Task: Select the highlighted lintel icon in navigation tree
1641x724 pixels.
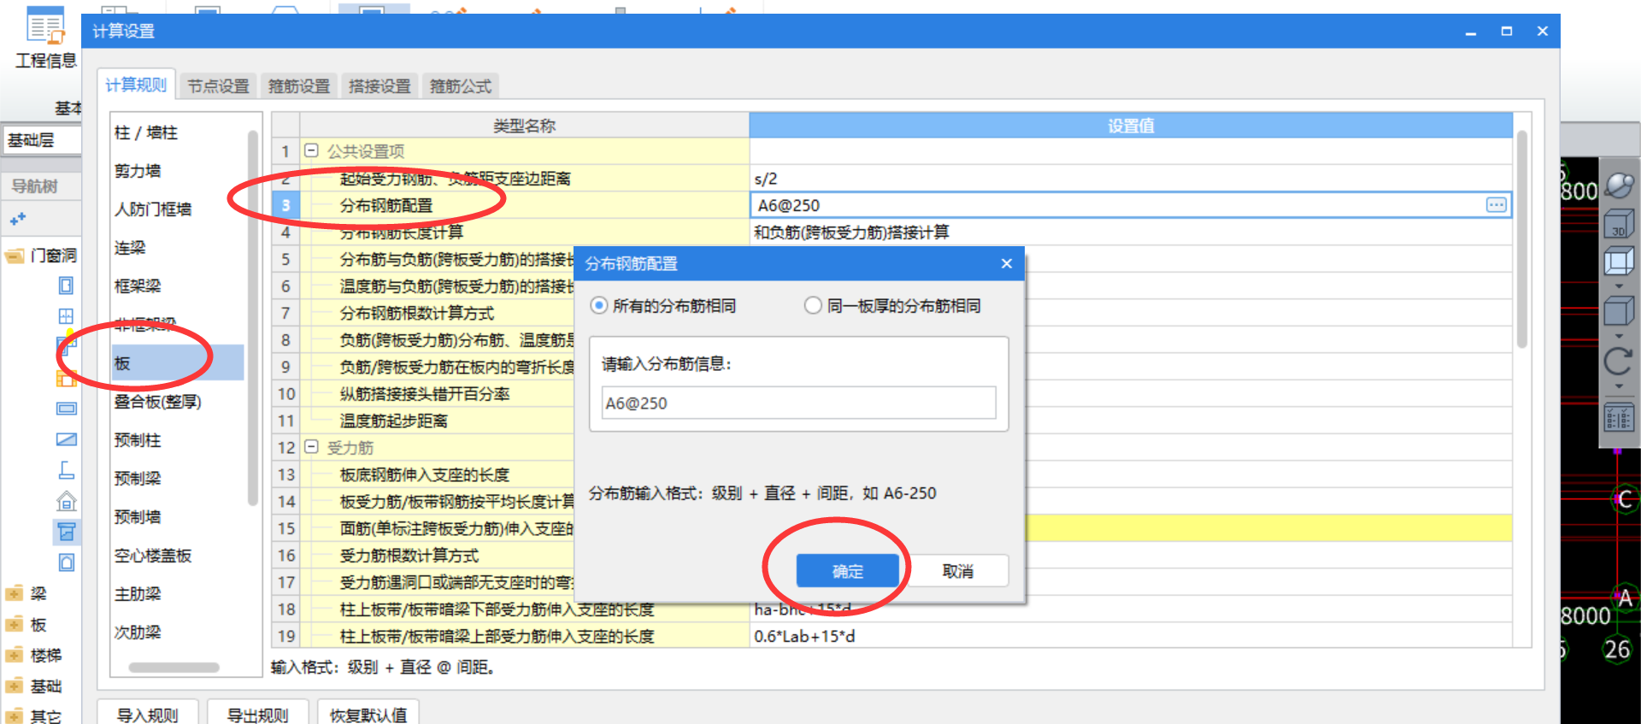Action: (66, 532)
